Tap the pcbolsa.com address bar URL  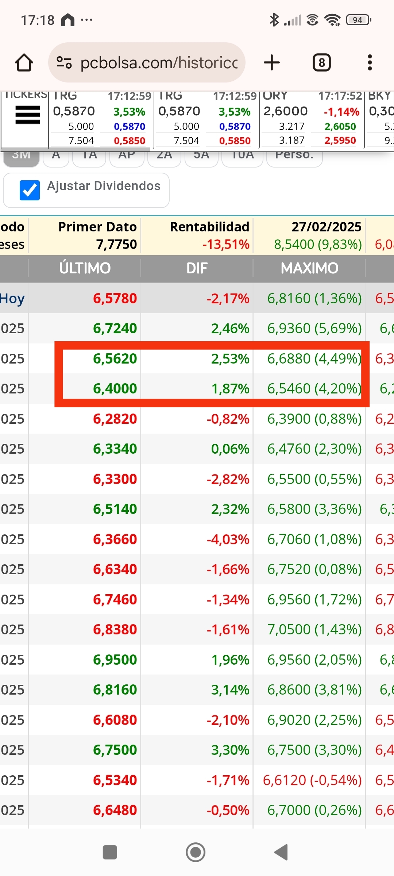[x=159, y=62]
